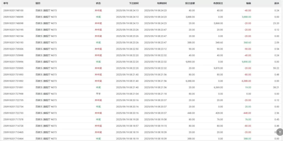
Task: Click the 平手 status cell
Action: pos(98,94)
